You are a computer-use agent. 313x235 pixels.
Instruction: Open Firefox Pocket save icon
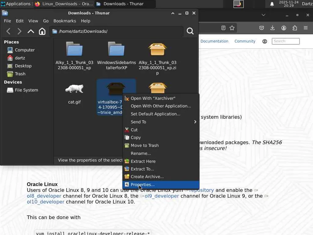(262, 28)
